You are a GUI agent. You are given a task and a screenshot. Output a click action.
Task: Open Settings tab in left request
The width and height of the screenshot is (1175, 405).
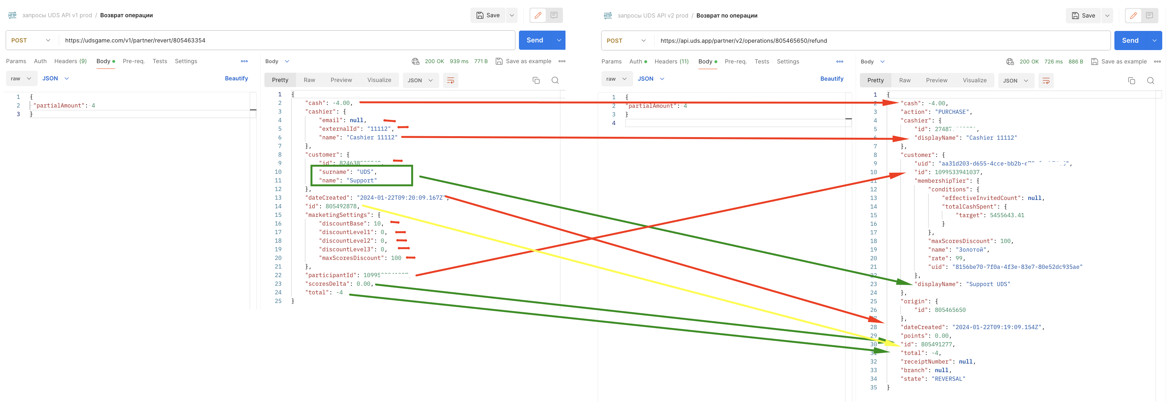pyautogui.click(x=186, y=61)
